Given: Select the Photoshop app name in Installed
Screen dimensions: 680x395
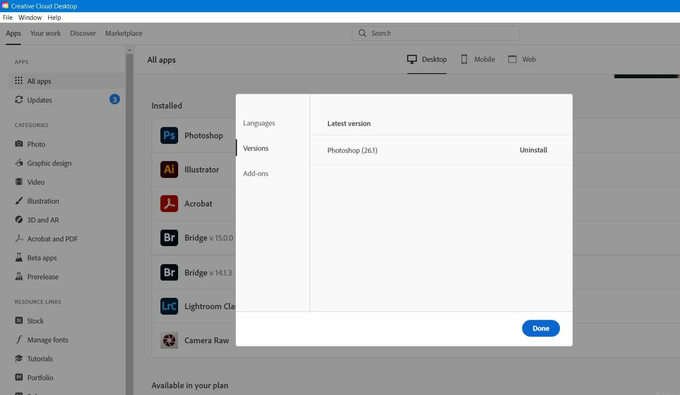Looking at the screenshot, I should coord(204,135).
